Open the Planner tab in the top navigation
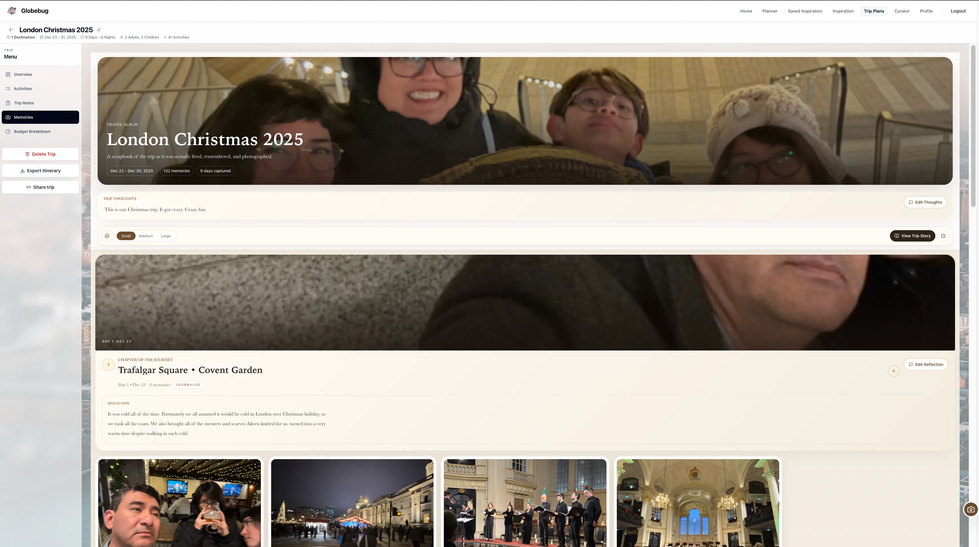This screenshot has width=979, height=547. 769,11
